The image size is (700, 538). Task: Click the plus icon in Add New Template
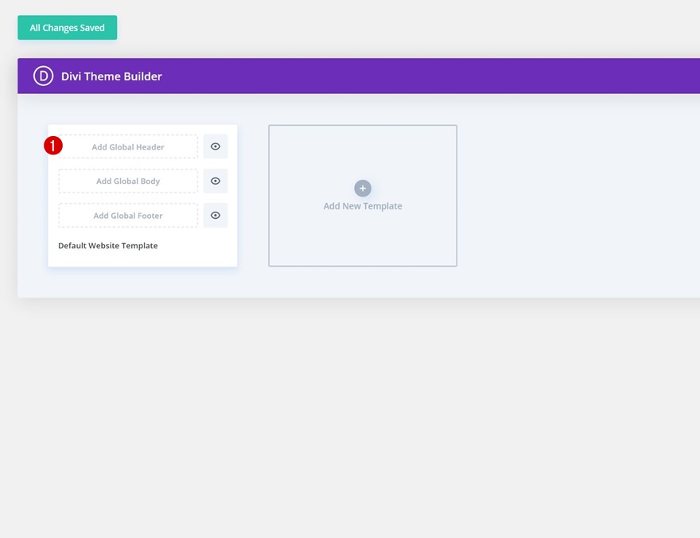click(363, 189)
